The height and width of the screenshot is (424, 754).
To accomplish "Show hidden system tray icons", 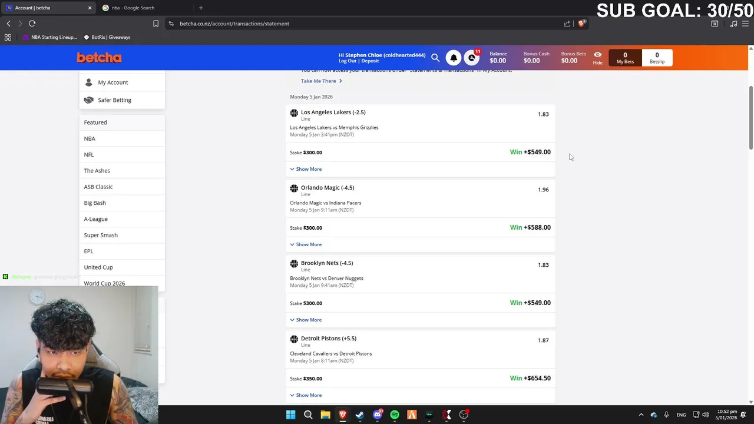I will [x=641, y=415].
